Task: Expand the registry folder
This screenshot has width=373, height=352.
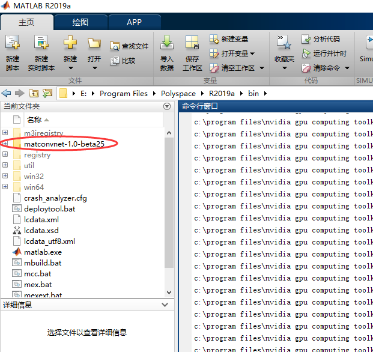Action: 5,154
